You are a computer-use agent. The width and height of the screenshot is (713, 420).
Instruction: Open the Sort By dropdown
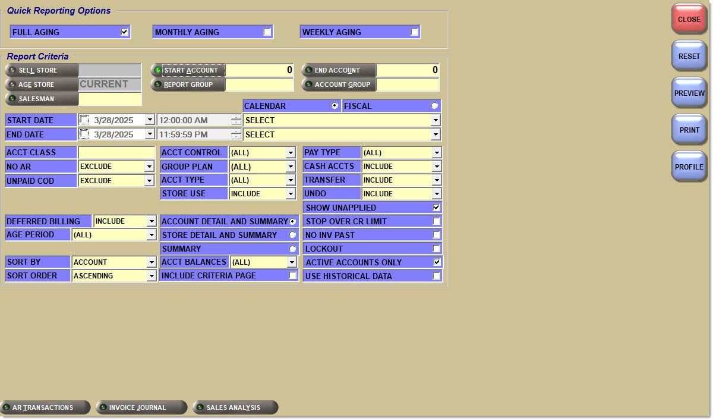click(x=151, y=262)
